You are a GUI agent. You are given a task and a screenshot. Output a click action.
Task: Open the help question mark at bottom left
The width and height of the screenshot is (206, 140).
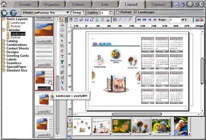pos(70,136)
